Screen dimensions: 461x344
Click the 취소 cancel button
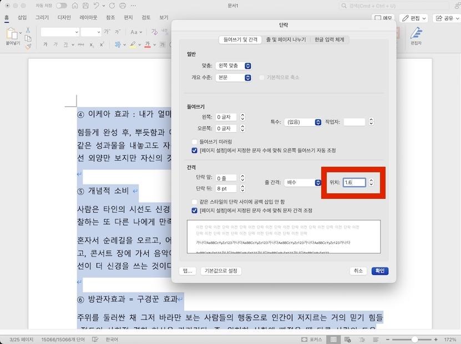(358, 271)
